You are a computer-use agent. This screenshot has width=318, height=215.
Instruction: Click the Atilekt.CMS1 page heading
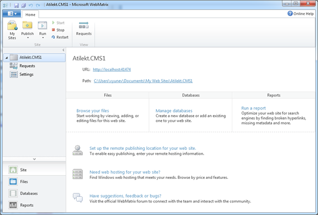click(89, 59)
